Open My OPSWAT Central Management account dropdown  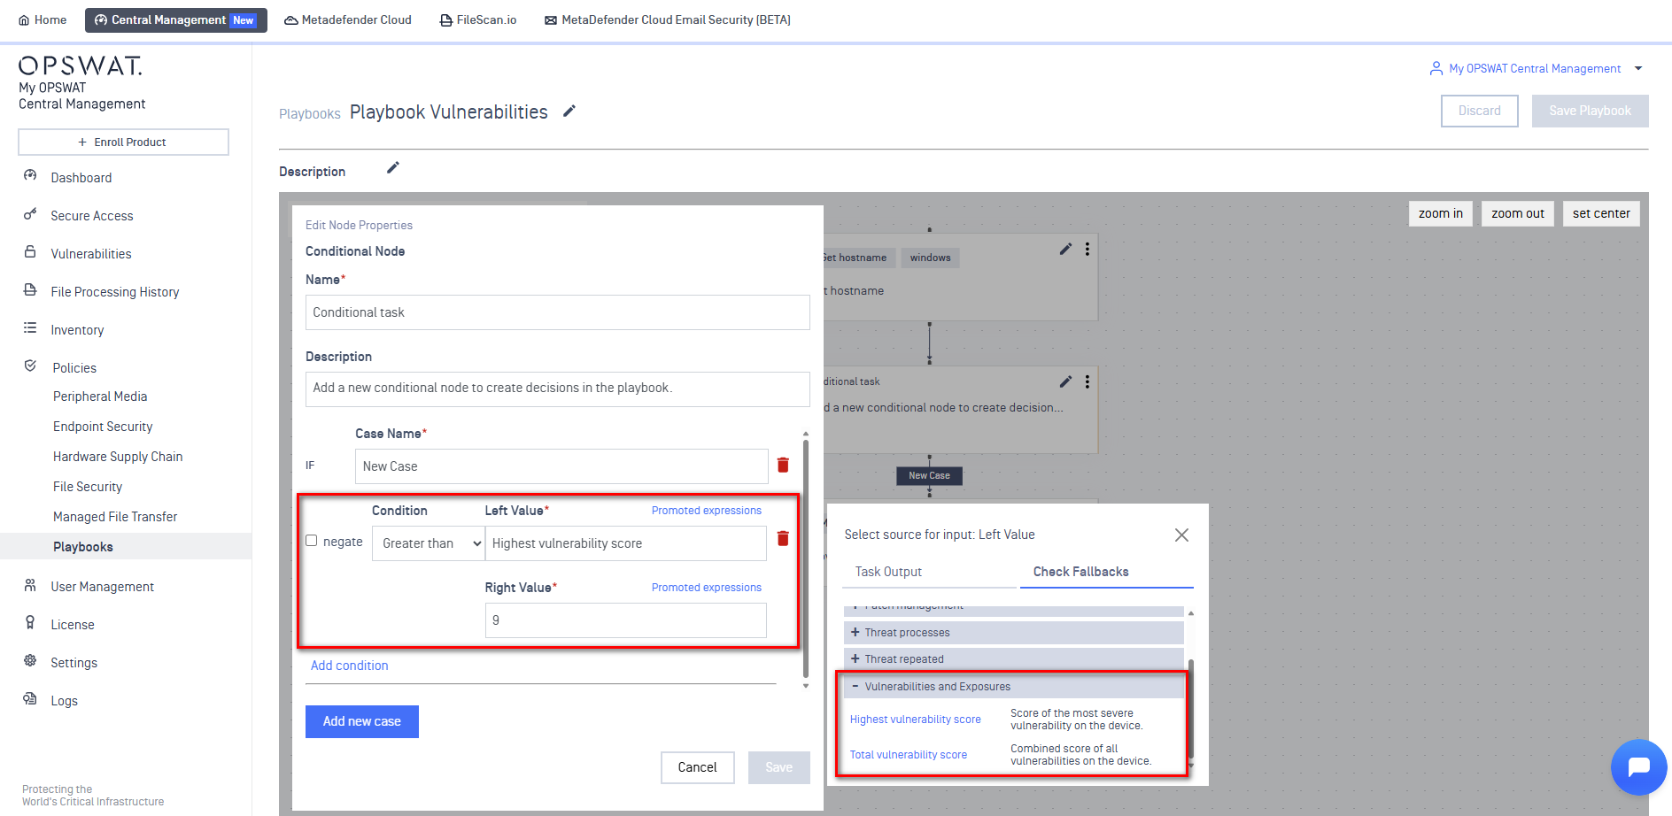1536,68
